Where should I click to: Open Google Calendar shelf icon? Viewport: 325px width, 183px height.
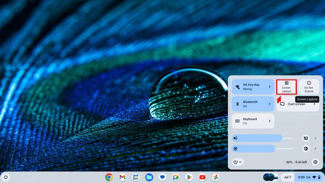click(136, 177)
